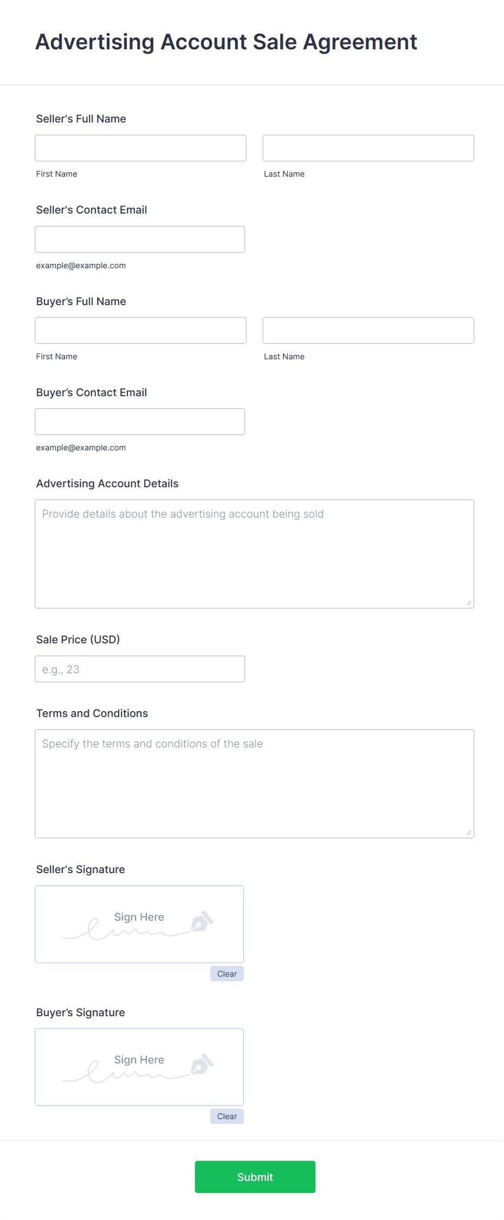
Task: Click the "Sale Price (USD)" label
Action: coord(78,640)
